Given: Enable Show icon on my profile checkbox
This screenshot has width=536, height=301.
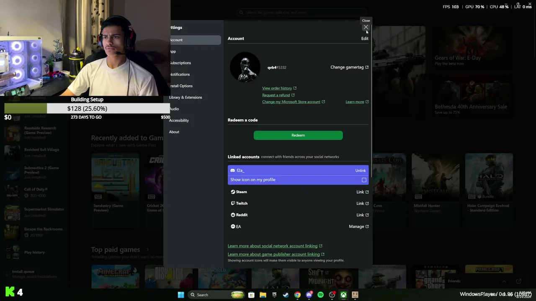Looking at the screenshot, I should click(364, 180).
